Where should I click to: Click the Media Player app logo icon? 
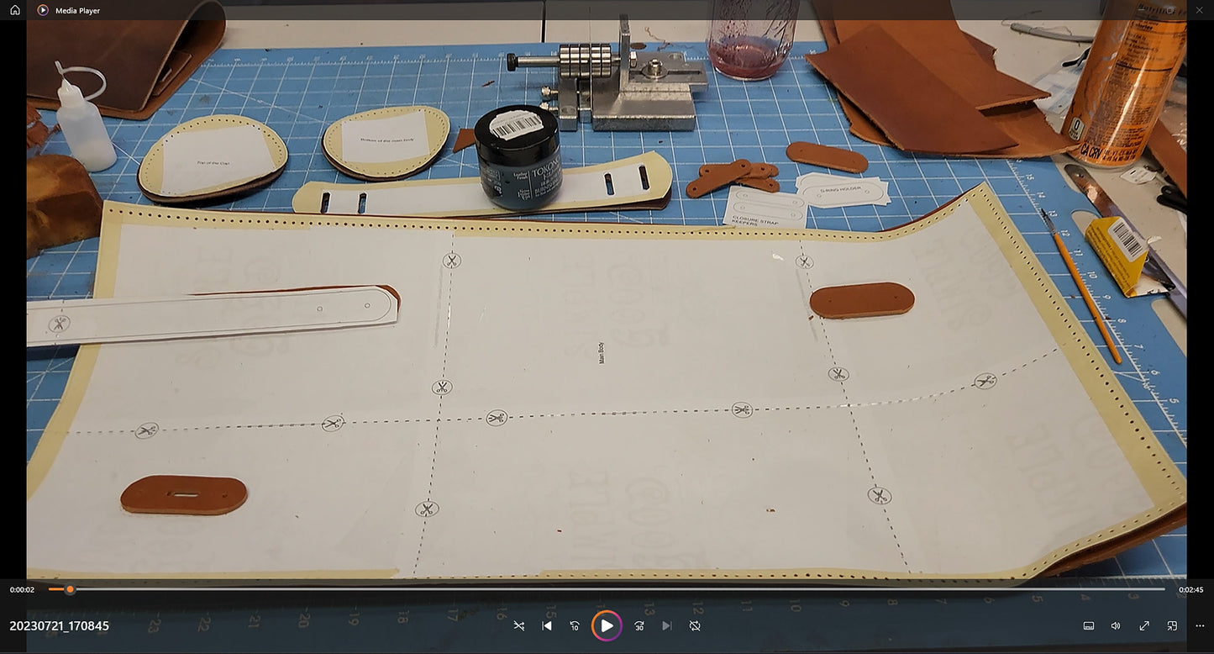43,10
